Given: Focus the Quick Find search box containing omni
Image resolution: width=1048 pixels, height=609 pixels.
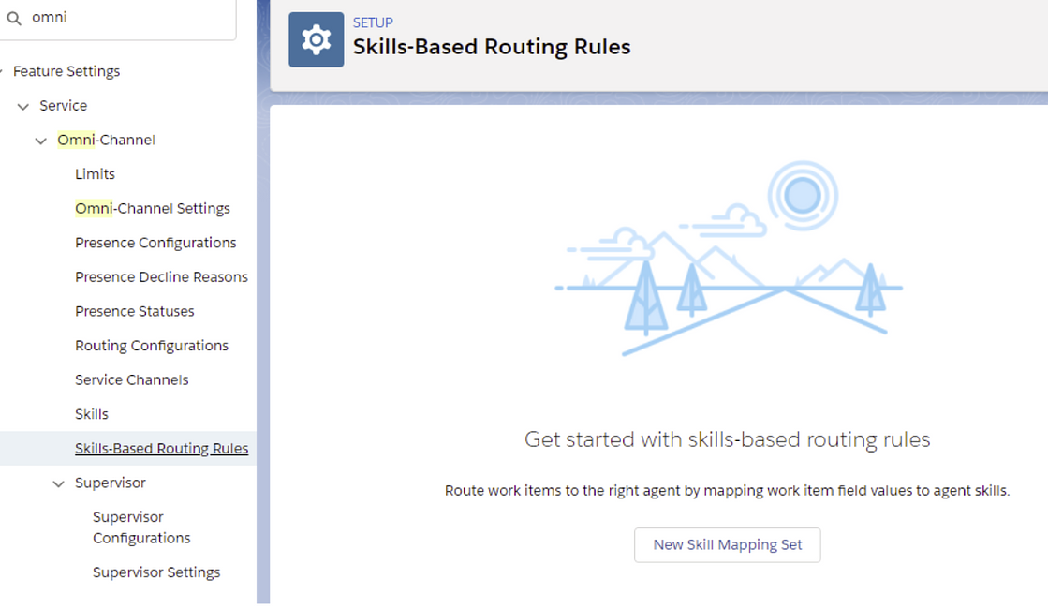Looking at the screenshot, I should point(118,18).
